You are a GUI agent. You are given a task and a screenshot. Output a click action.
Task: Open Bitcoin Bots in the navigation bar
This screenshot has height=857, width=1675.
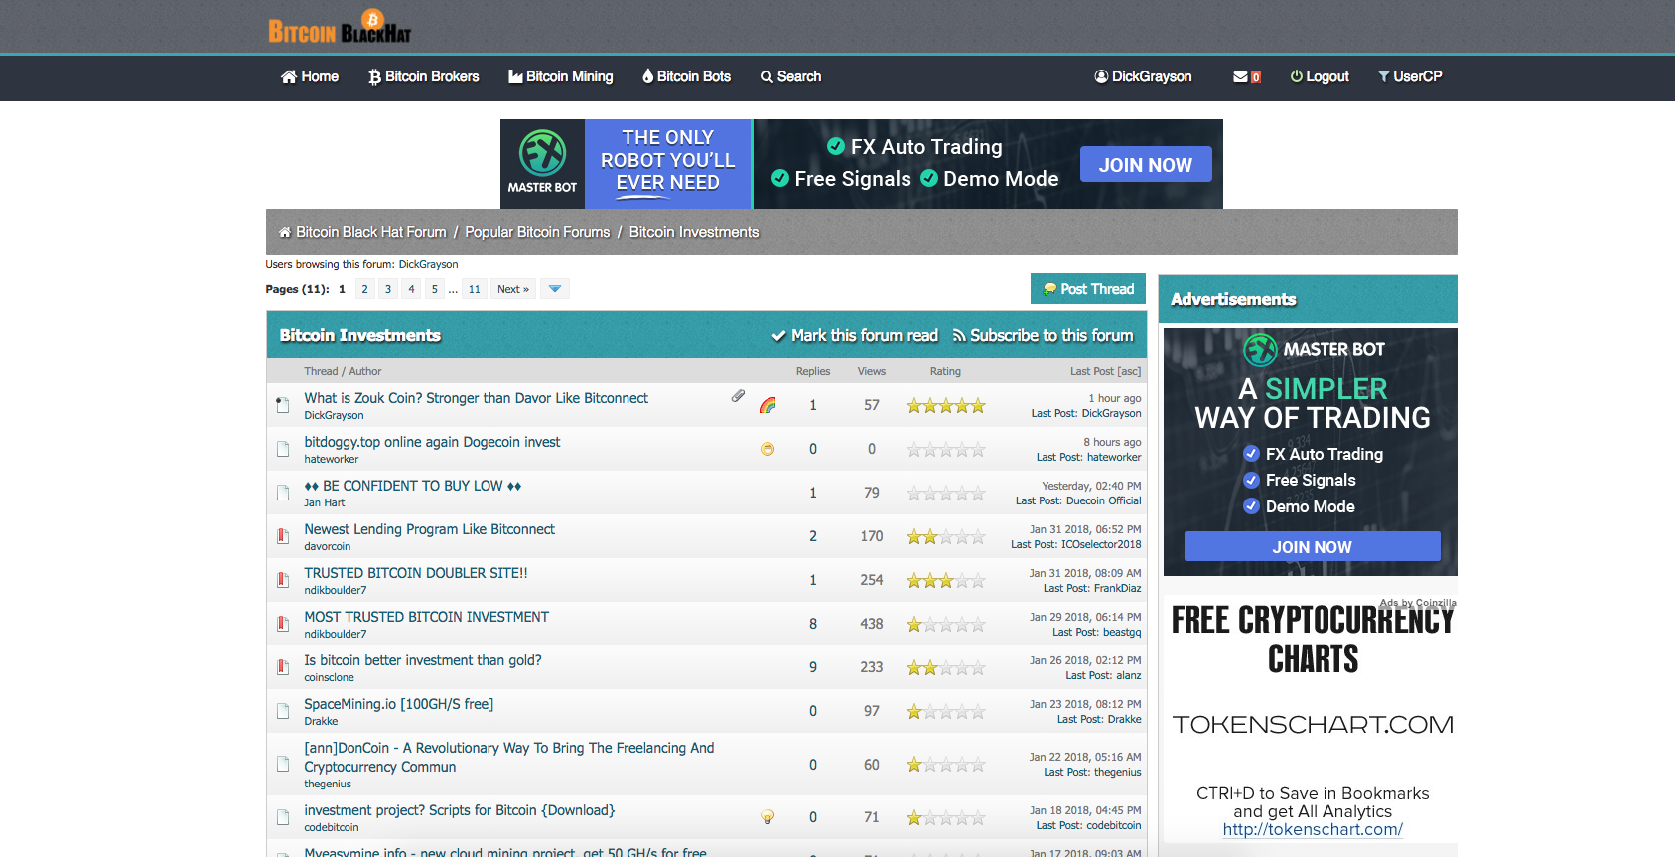687,76
